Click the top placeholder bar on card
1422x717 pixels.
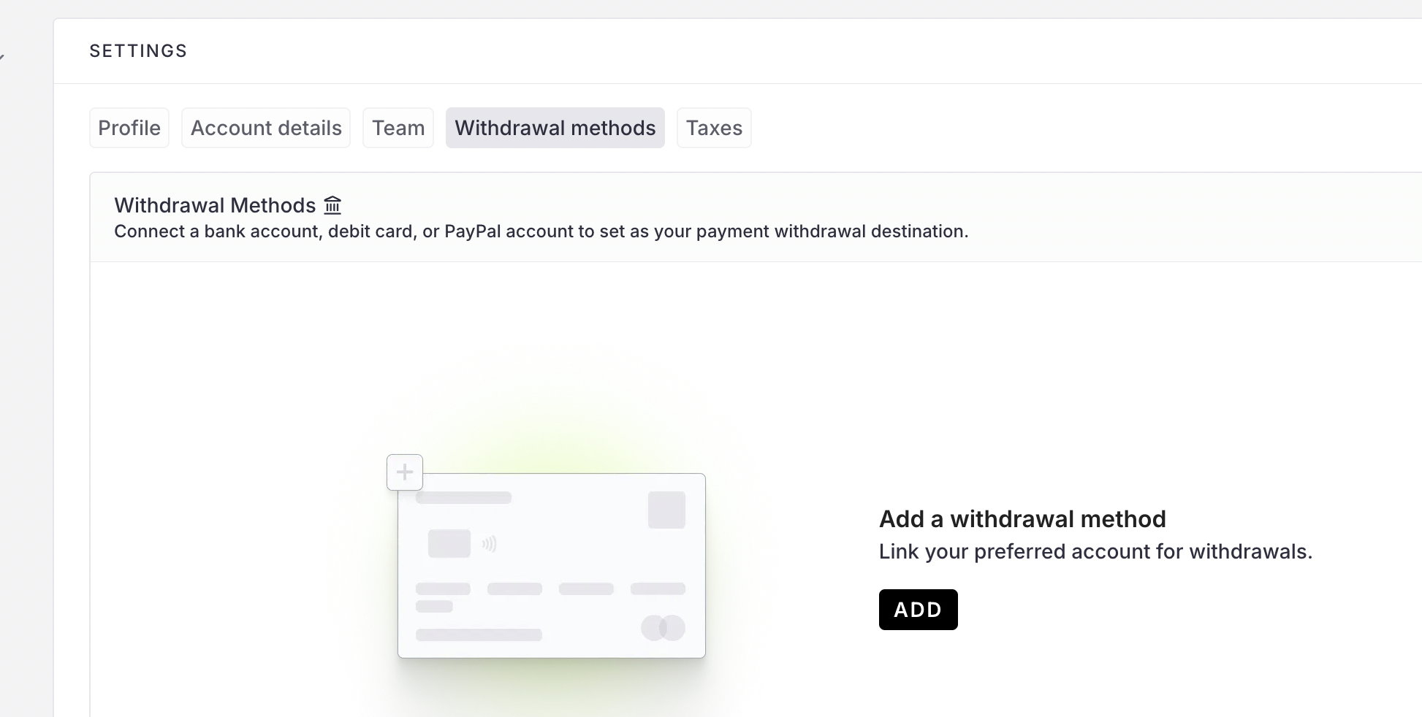(x=463, y=498)
